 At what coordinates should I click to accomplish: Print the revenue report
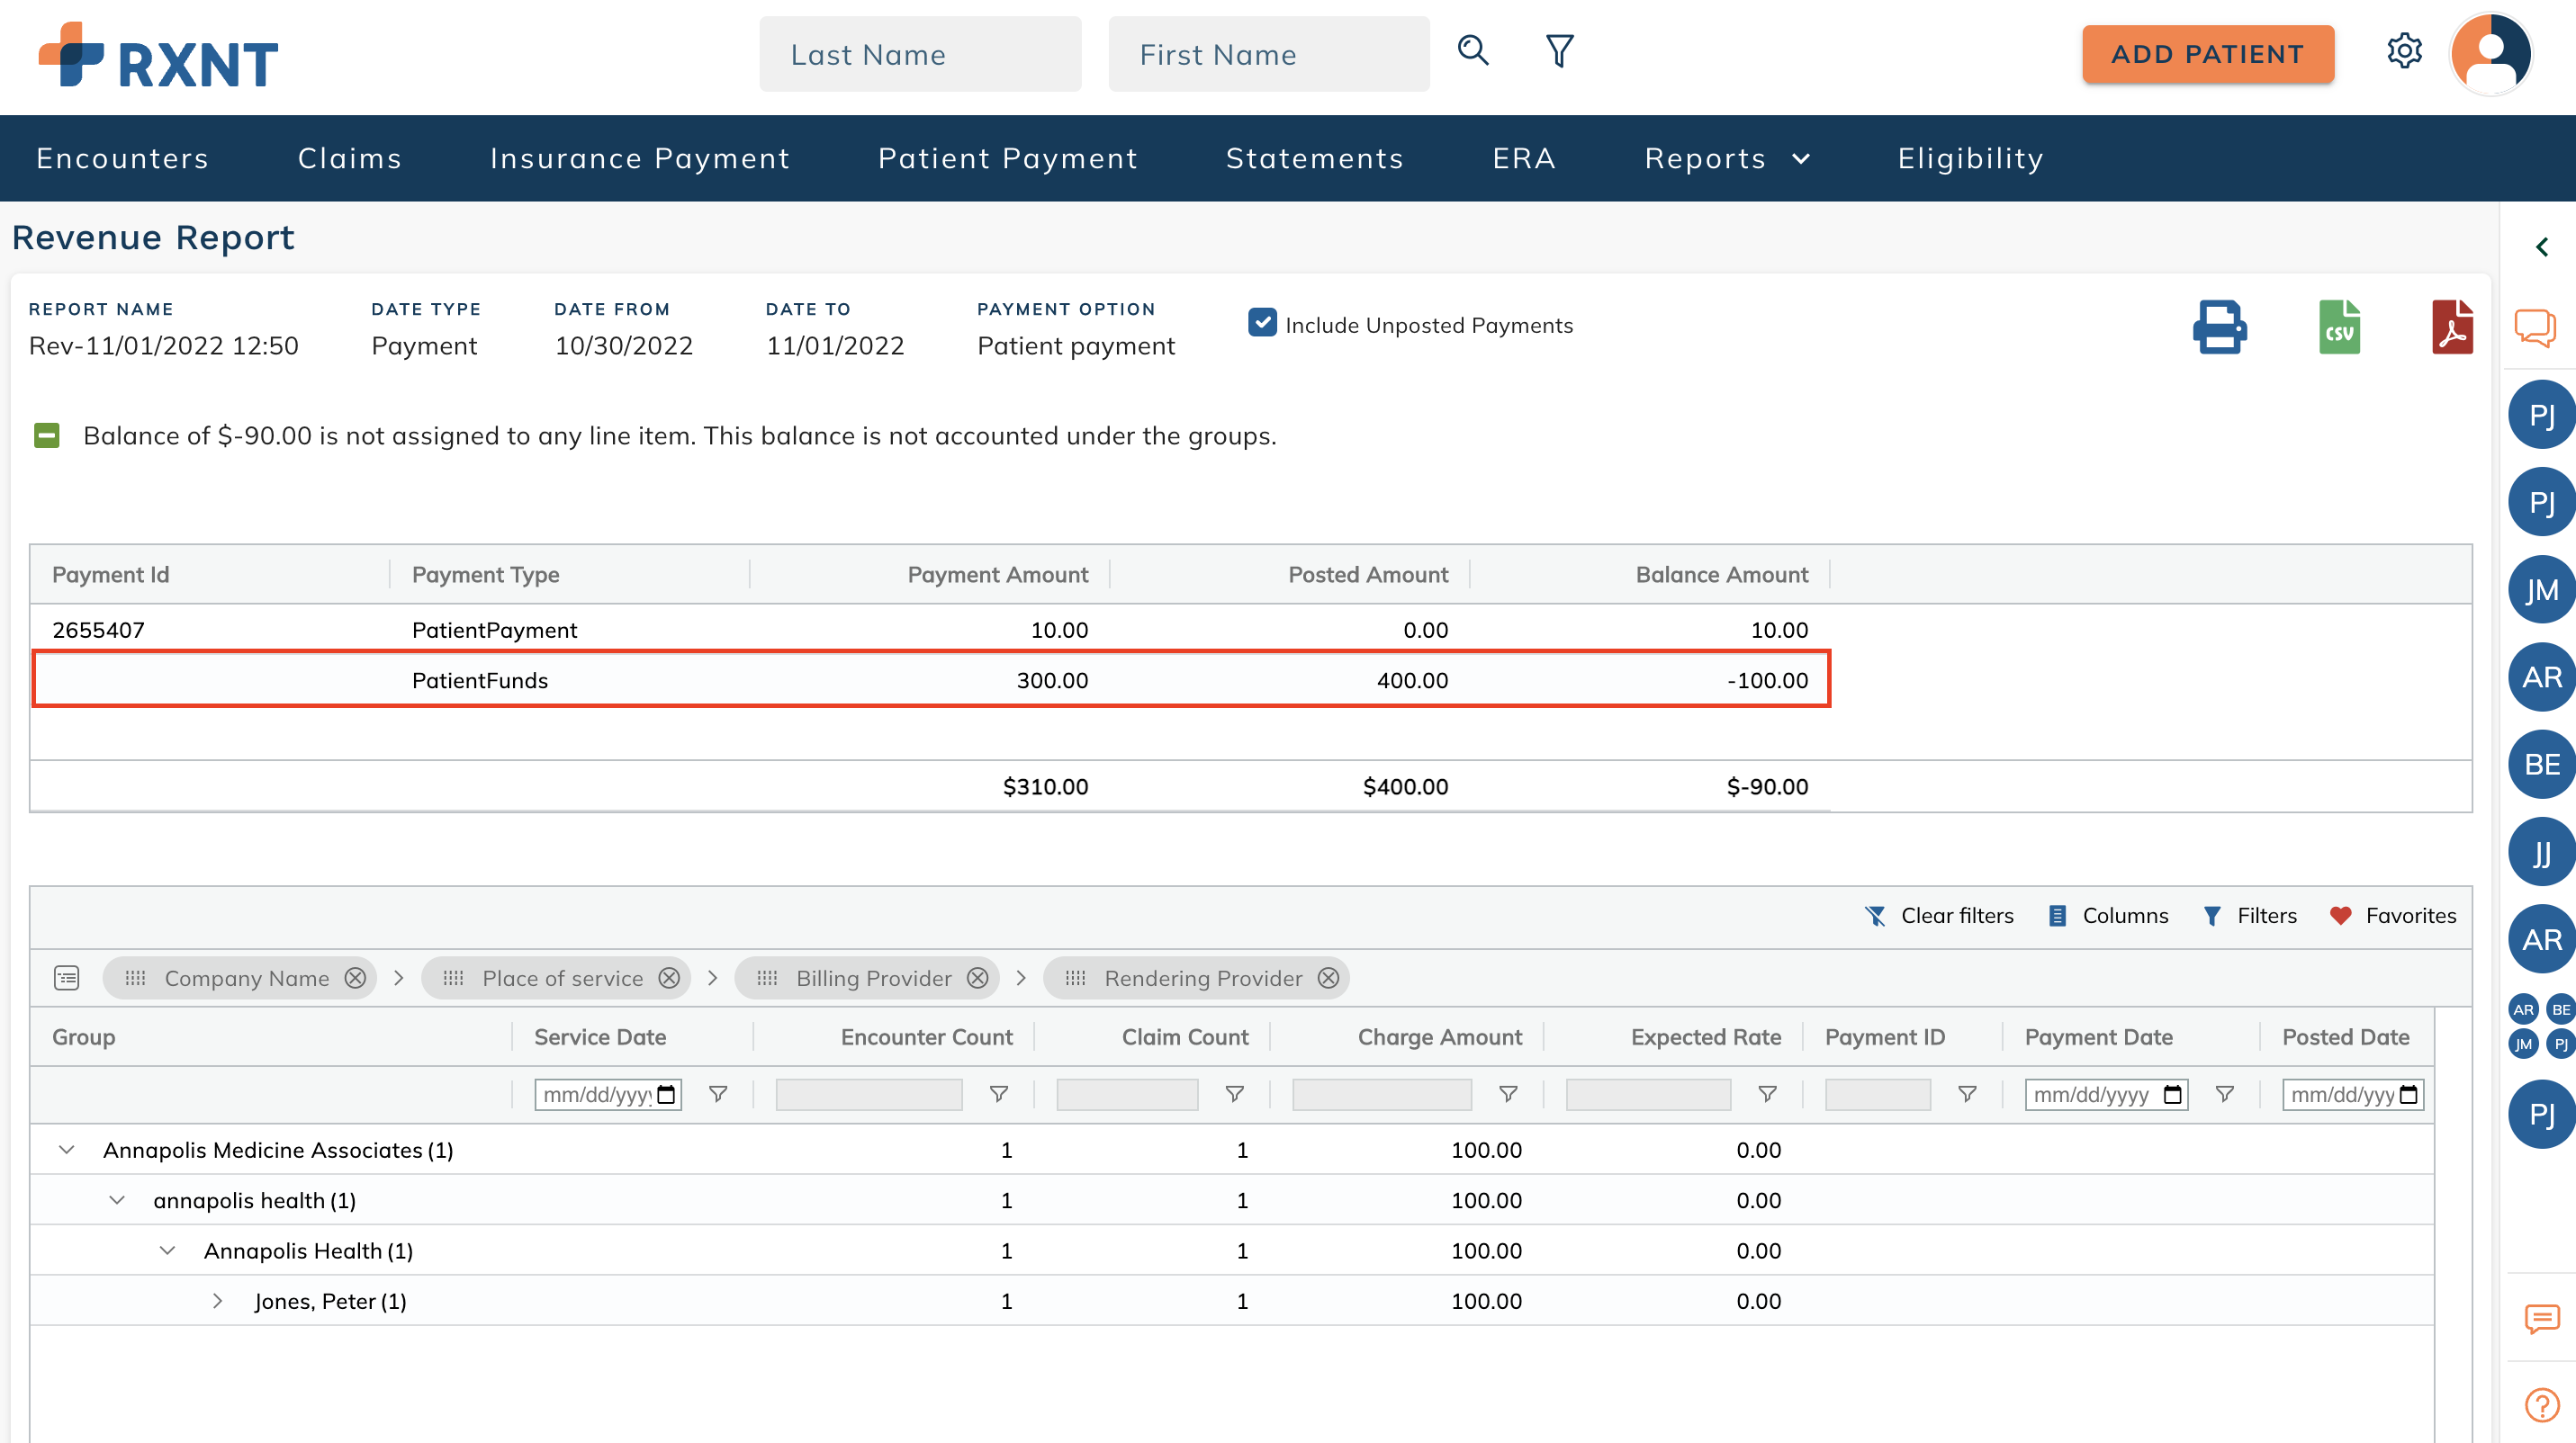pyautogui.click(x=2219, y=327)
